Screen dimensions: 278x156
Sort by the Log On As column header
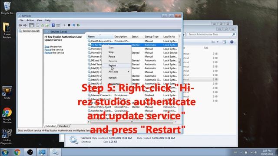click(x=170, y=36)
